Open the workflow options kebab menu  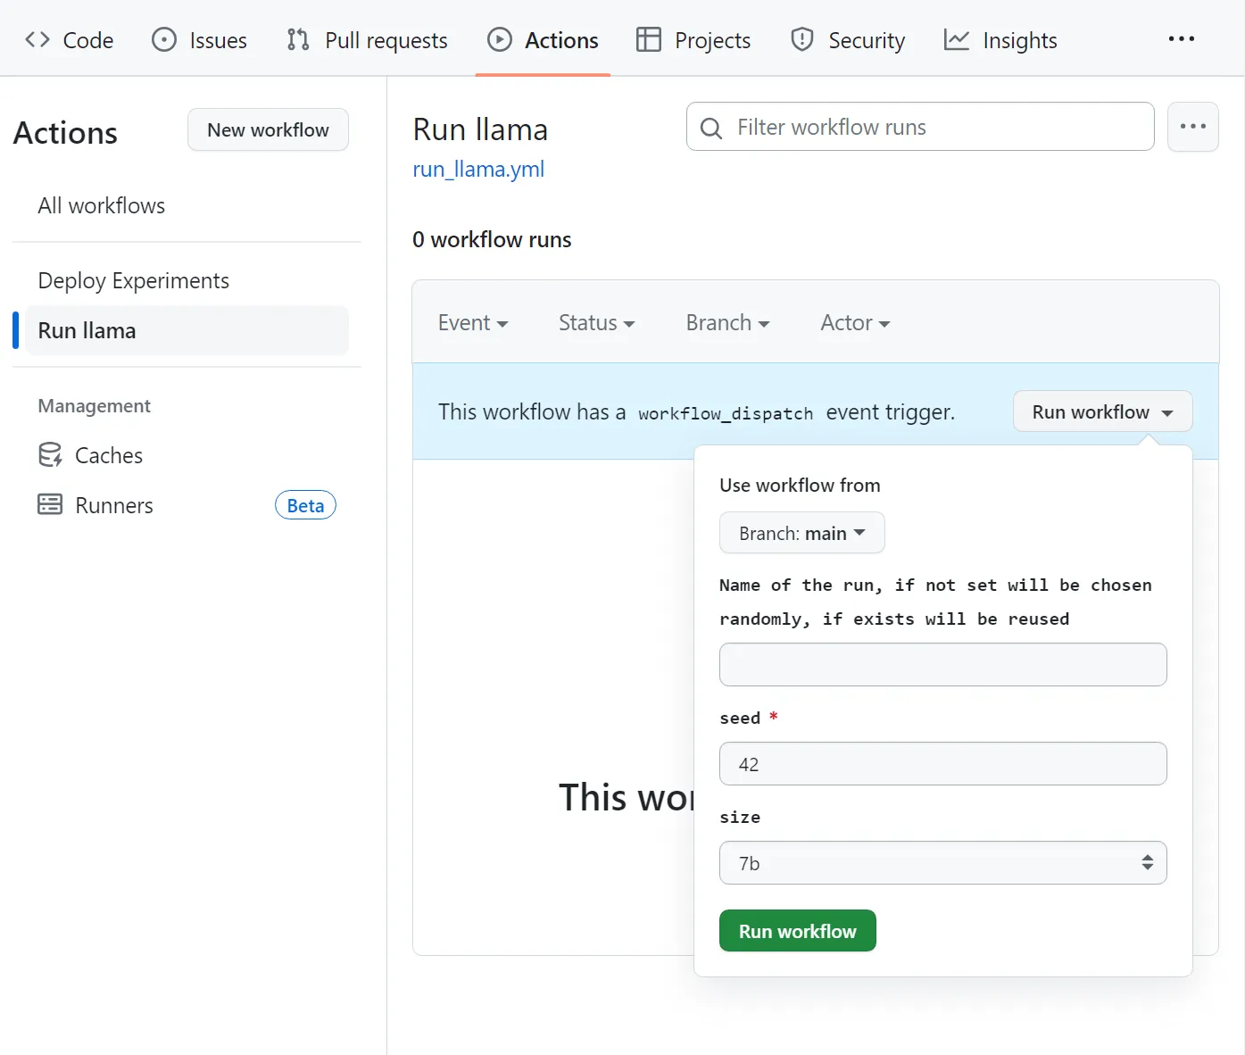click(1193, 127)
